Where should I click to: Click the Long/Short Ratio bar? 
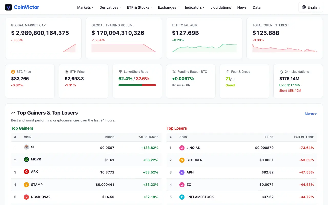[137, 85]
